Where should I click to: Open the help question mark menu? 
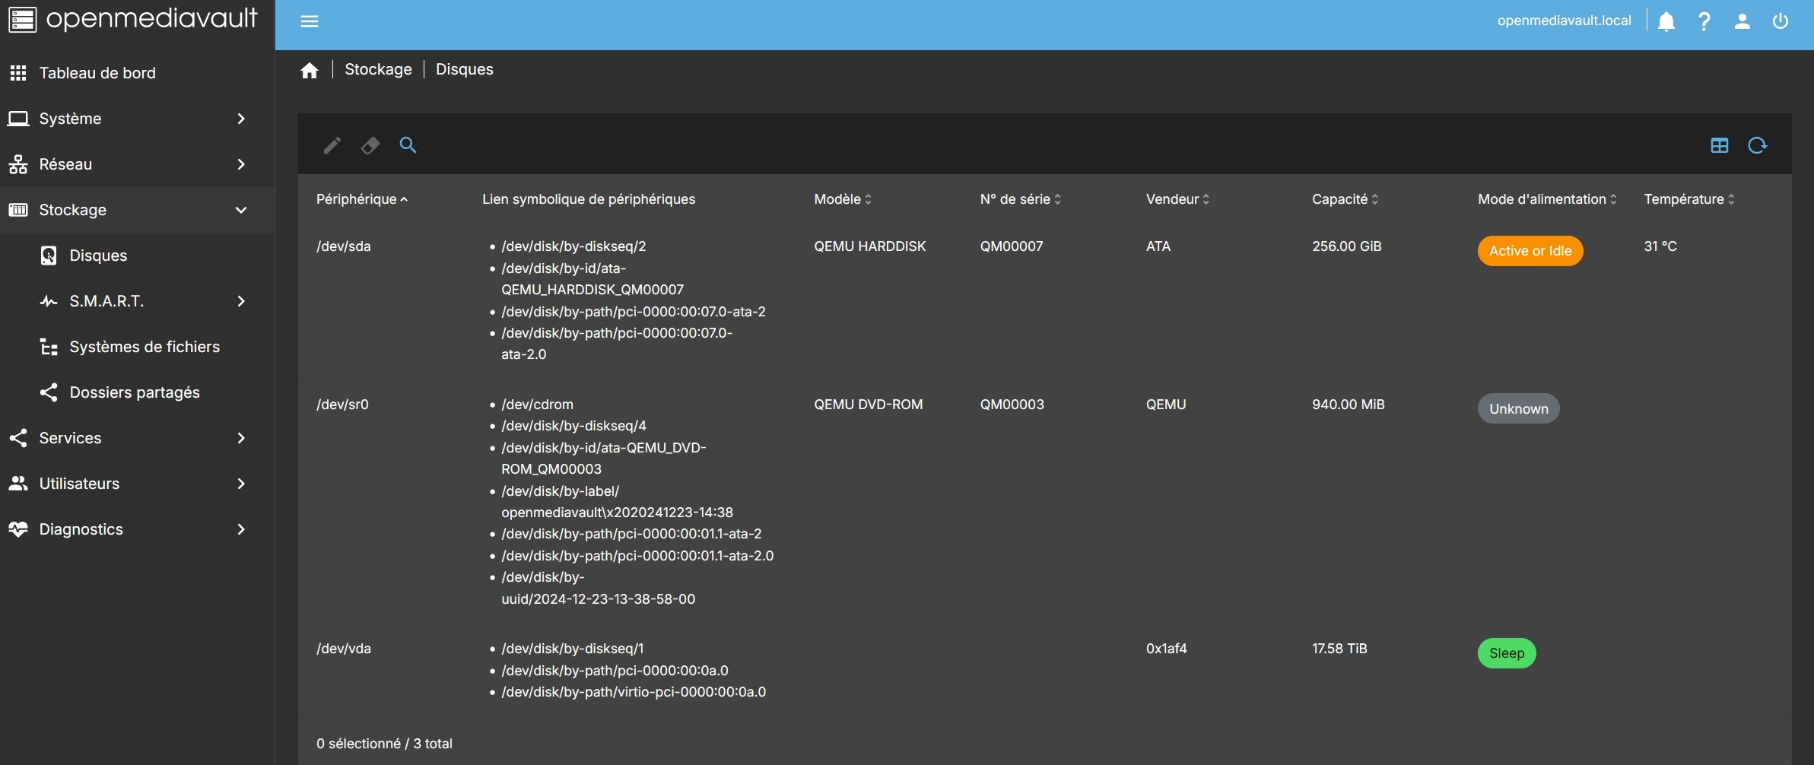[x=1704, y=21]
